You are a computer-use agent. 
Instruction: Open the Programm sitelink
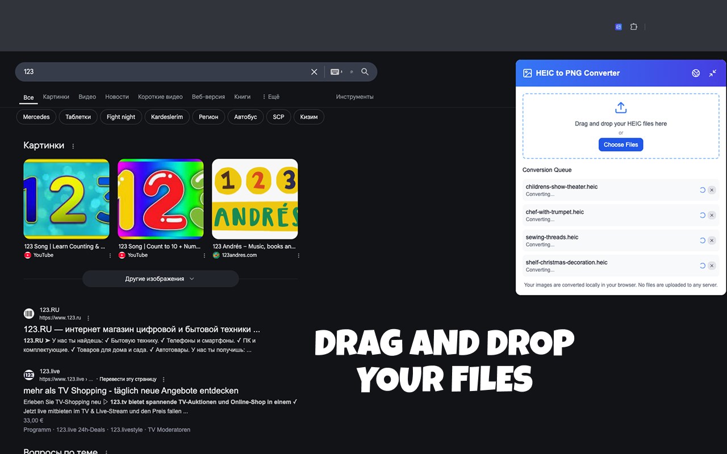[x=37, y=430]
